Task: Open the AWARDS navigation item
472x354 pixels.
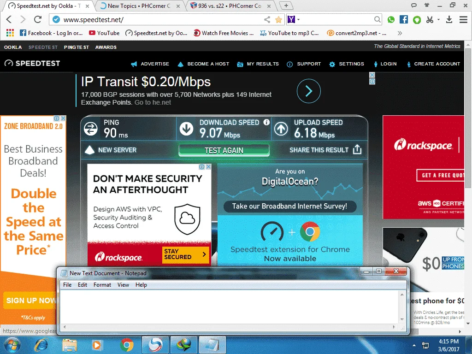Action: pos(106,47)
